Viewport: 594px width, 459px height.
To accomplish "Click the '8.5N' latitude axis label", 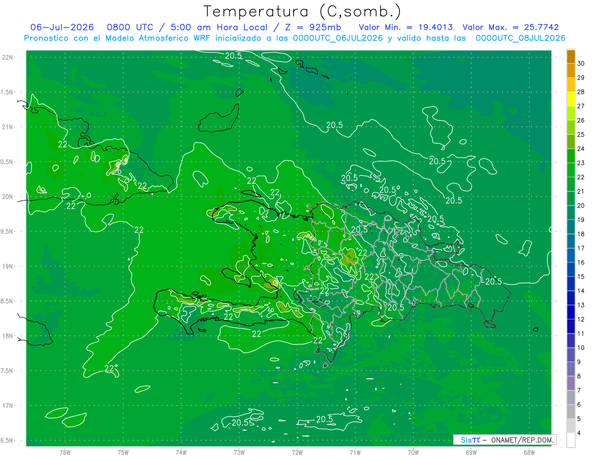I will click(7, 301).
